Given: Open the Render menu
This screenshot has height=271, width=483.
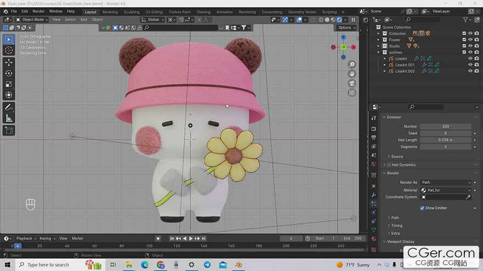Looking at the screenshot, I should [x=38, y=11].
